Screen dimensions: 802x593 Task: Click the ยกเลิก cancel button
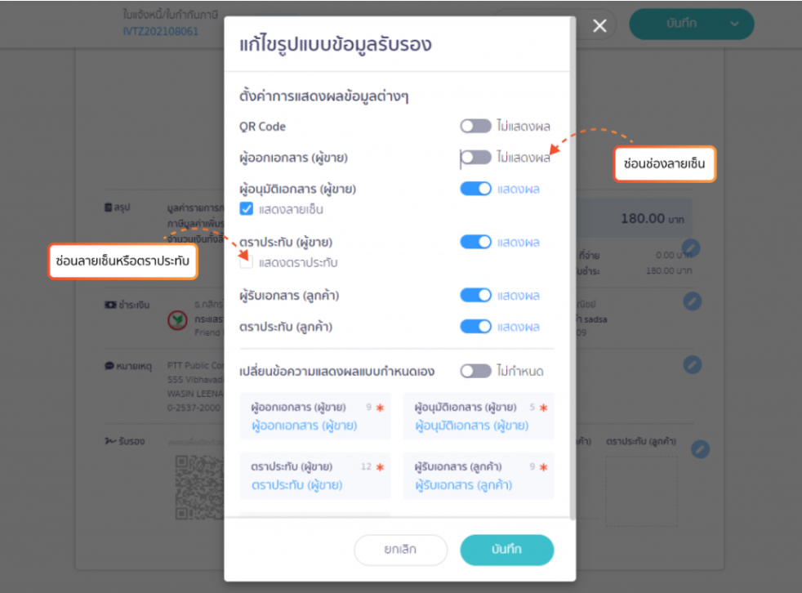point(400,550)
